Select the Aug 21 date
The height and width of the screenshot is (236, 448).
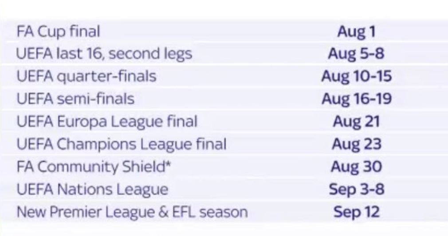(356, 122)
